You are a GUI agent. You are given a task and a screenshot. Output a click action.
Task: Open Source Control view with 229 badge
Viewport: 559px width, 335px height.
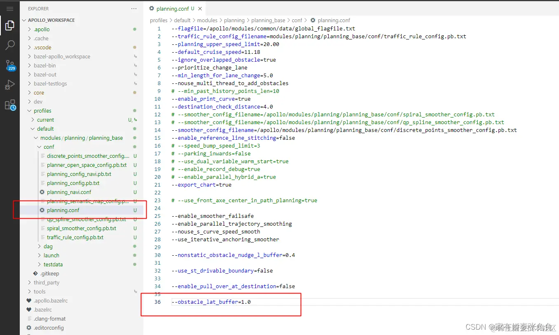point(10,65)
